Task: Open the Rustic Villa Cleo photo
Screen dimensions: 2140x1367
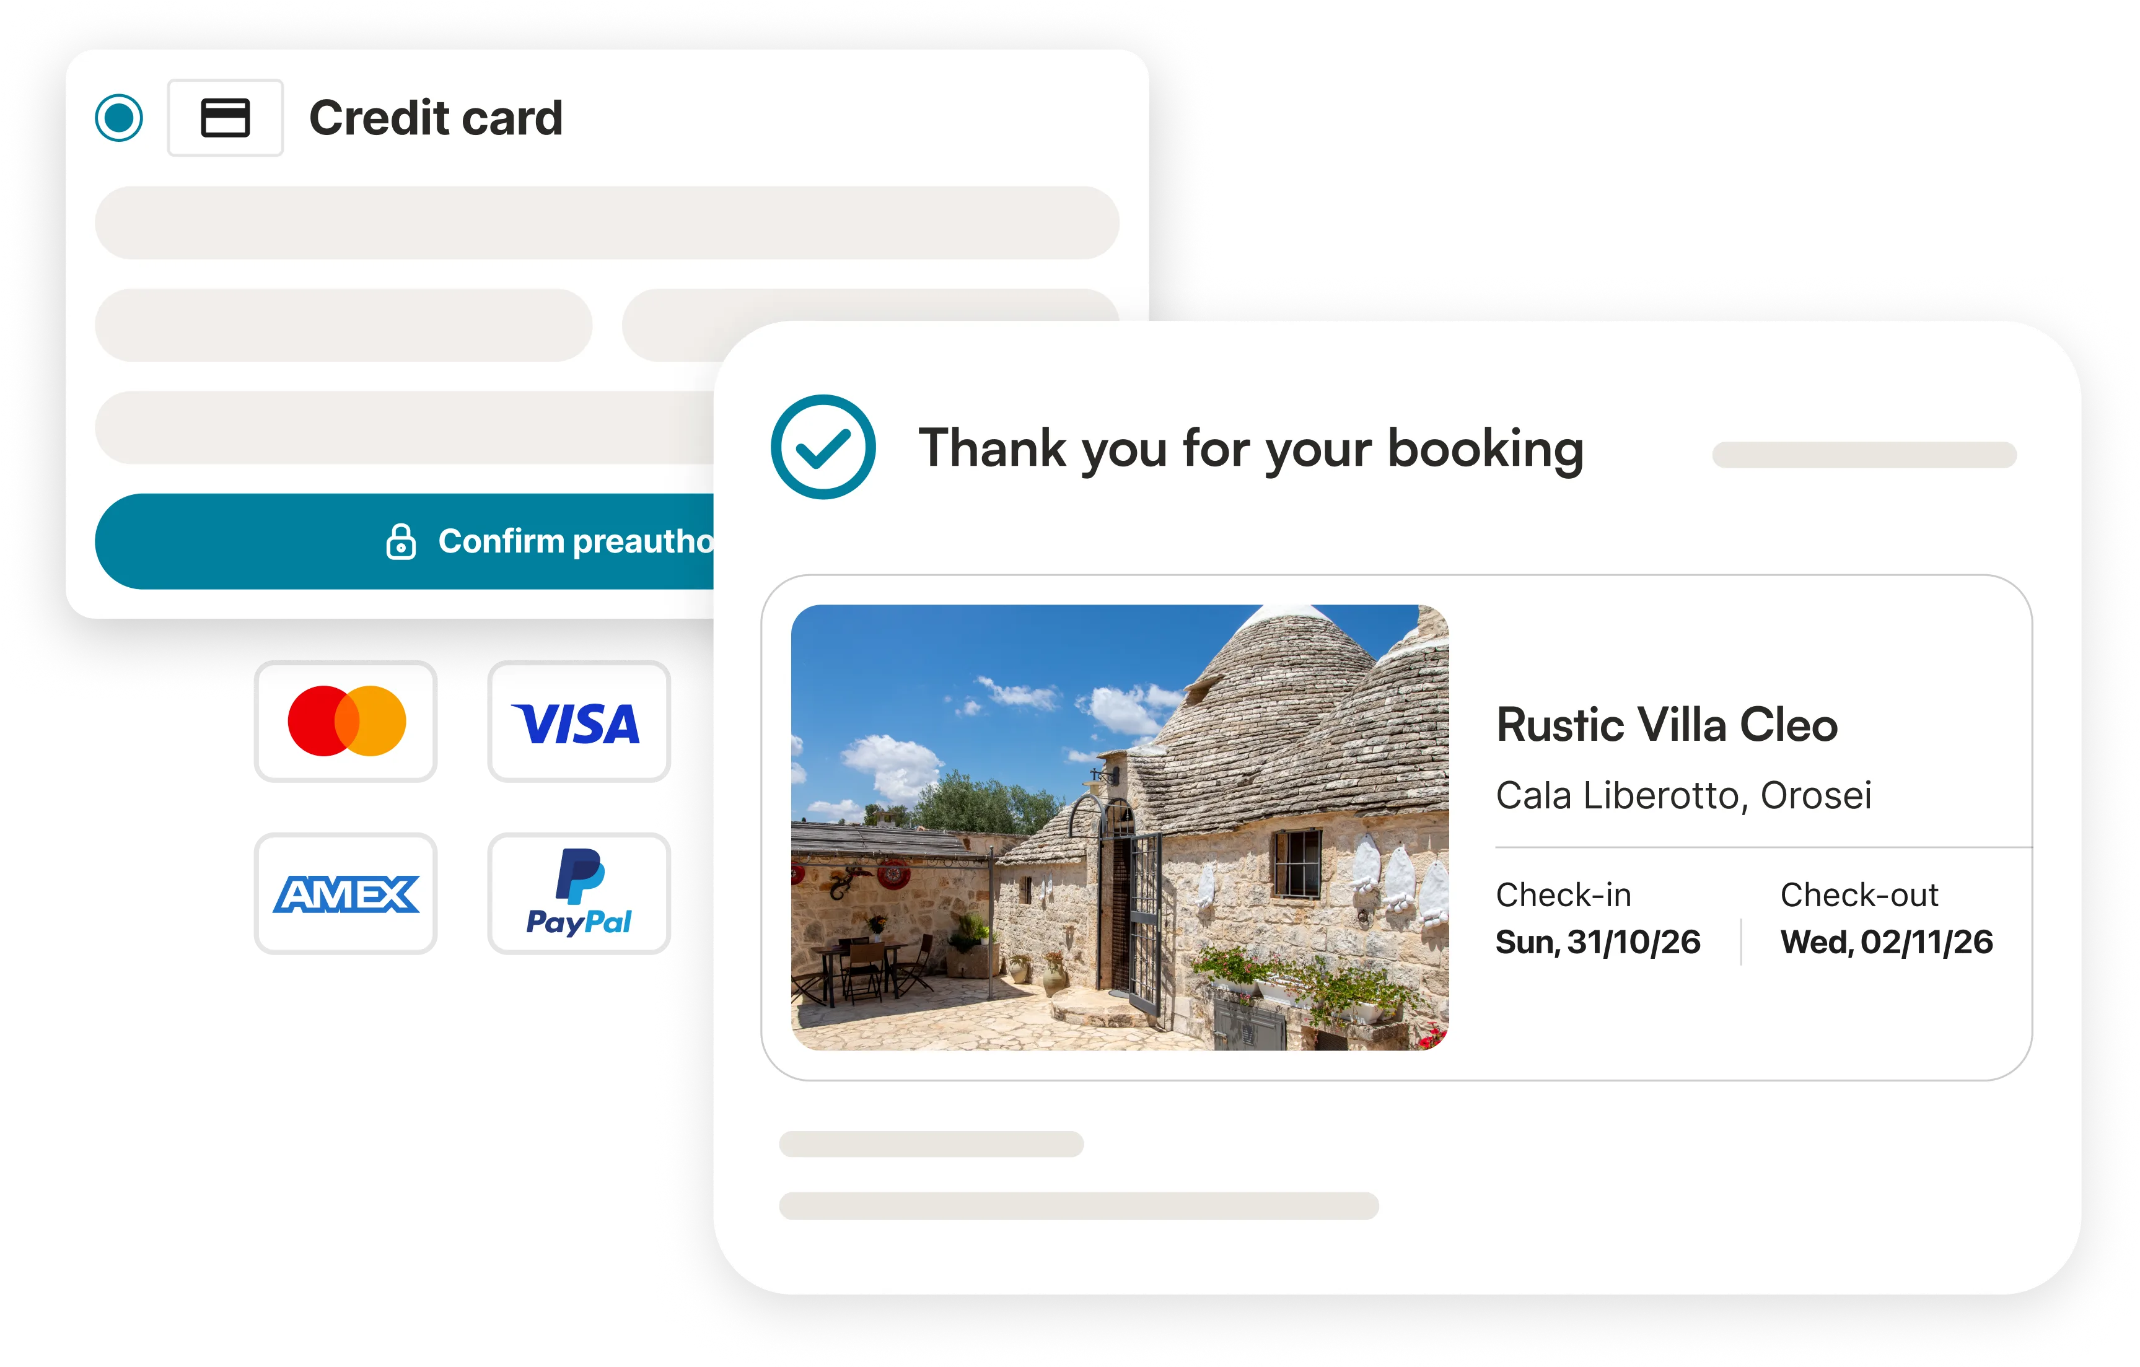Action: tap(1120, 828)
